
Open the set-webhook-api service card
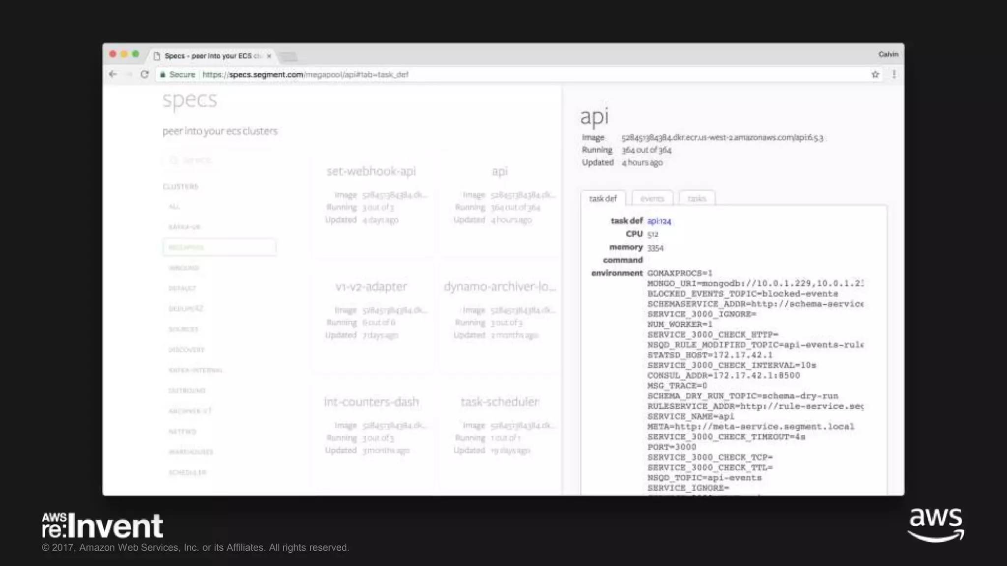pyautogui.click(x=371, y=171)
